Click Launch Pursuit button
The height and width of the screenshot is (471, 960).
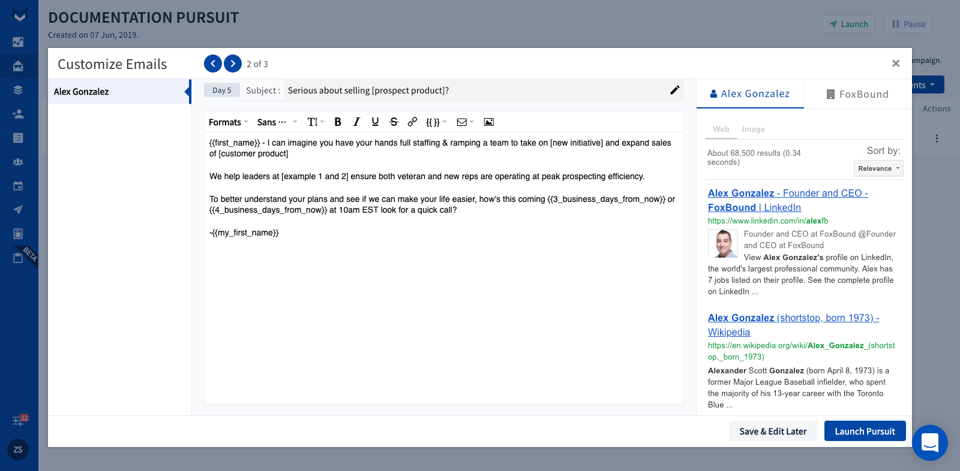click(x=865, y=431)
